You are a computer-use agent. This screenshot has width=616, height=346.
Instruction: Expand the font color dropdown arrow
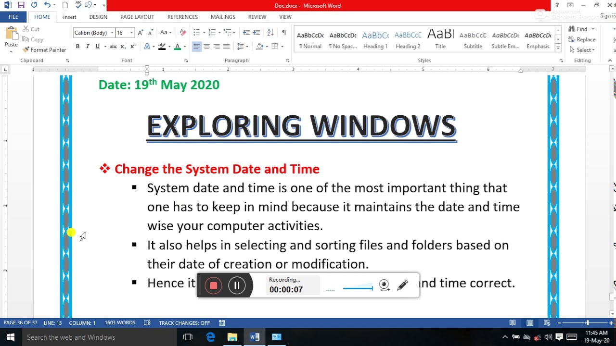(185, 47)
